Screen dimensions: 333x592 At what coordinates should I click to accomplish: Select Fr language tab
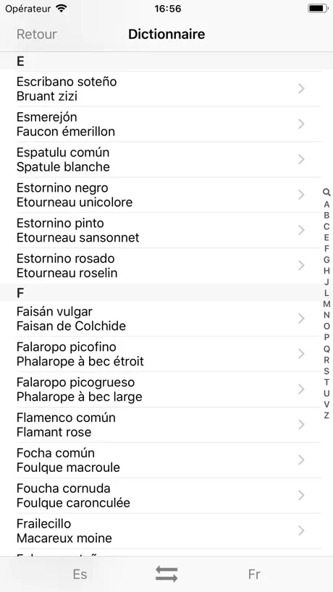coord(254,574)
